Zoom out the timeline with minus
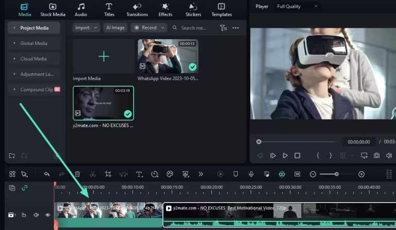Screen dimensions: 396x230 point(313,174)
